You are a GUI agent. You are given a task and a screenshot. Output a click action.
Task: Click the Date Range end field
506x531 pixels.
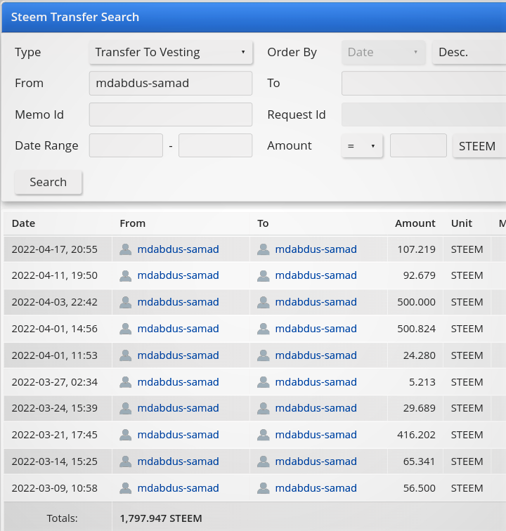(x=216, y=145)
